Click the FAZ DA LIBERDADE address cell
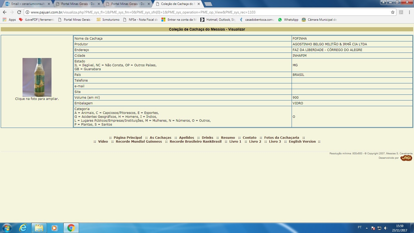The image size is (414, 233). (x=352, y=50)
